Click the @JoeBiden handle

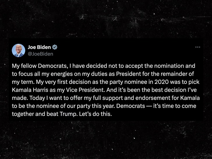40,54
